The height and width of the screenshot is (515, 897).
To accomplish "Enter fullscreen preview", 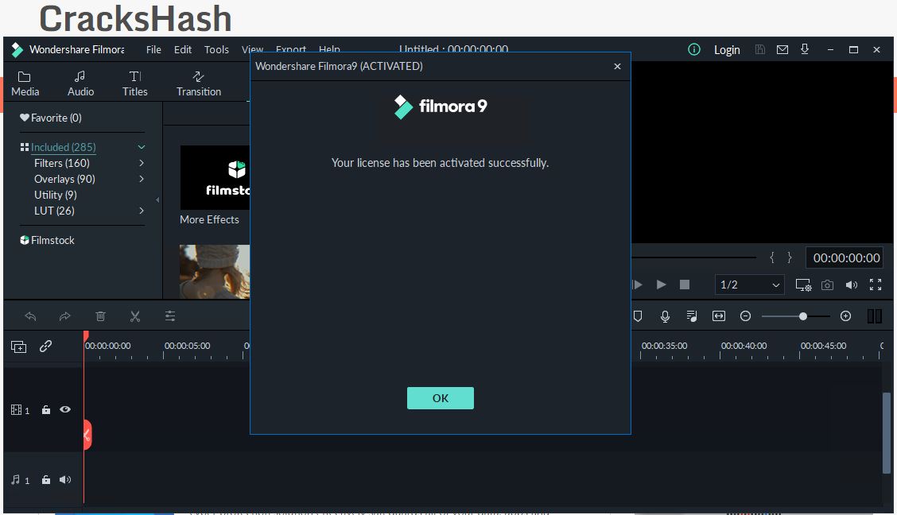I will coord(876,285).
